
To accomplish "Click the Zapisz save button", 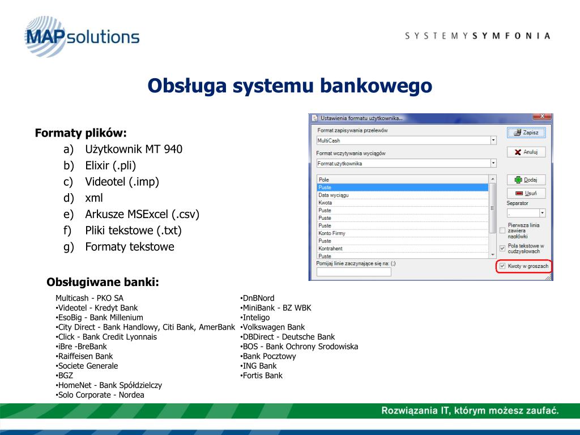I will pos(526,133).
